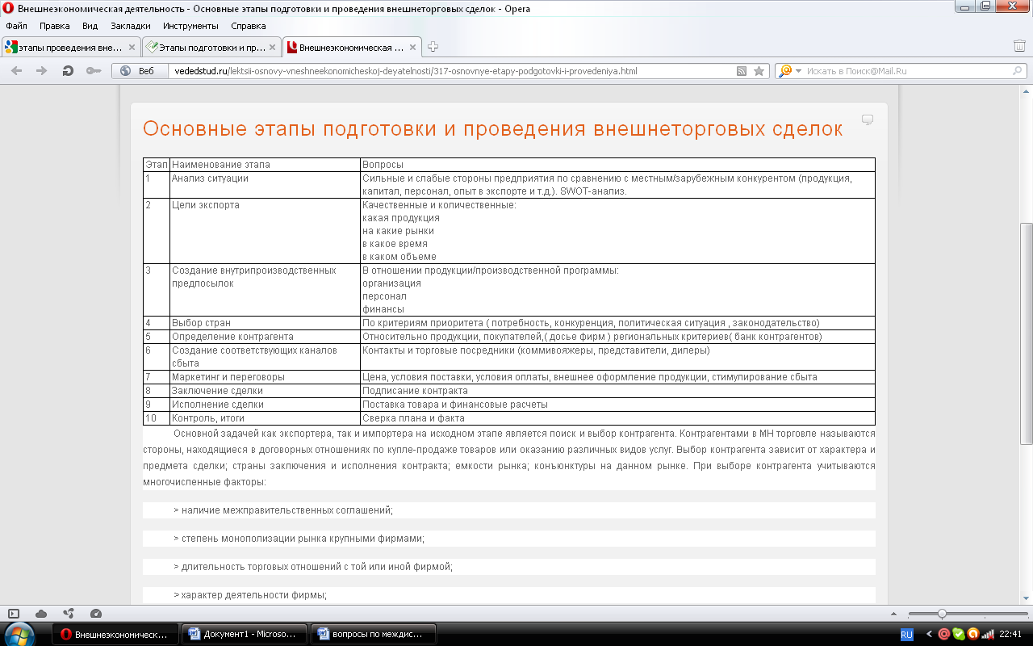Image resolution: width=1033 pixels, height=646 pixels.
Task: Bookmark page with the star icon
Action: coord(759,71)
